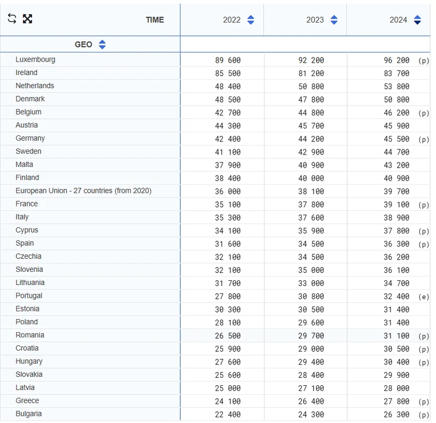Select the Poland row label

point(27,322)
